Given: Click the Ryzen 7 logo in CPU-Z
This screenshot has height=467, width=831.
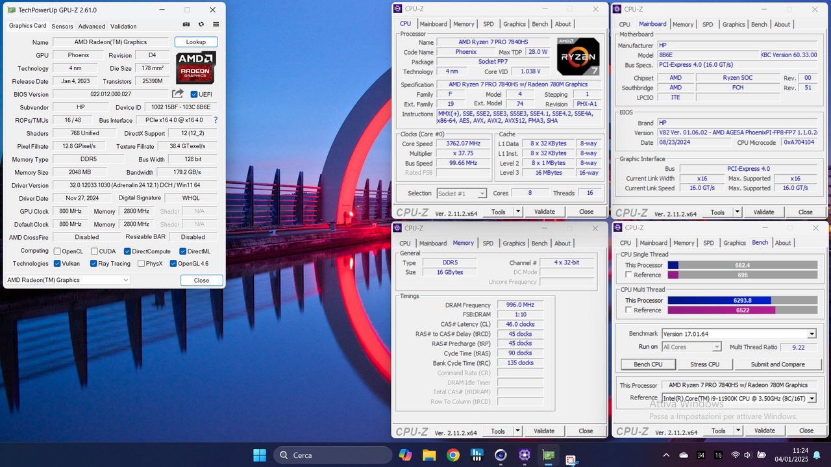Looking at the screenshot, I should point(578,57).
